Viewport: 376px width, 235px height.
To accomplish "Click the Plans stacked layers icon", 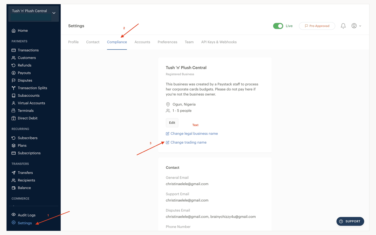I will (14, 145).
